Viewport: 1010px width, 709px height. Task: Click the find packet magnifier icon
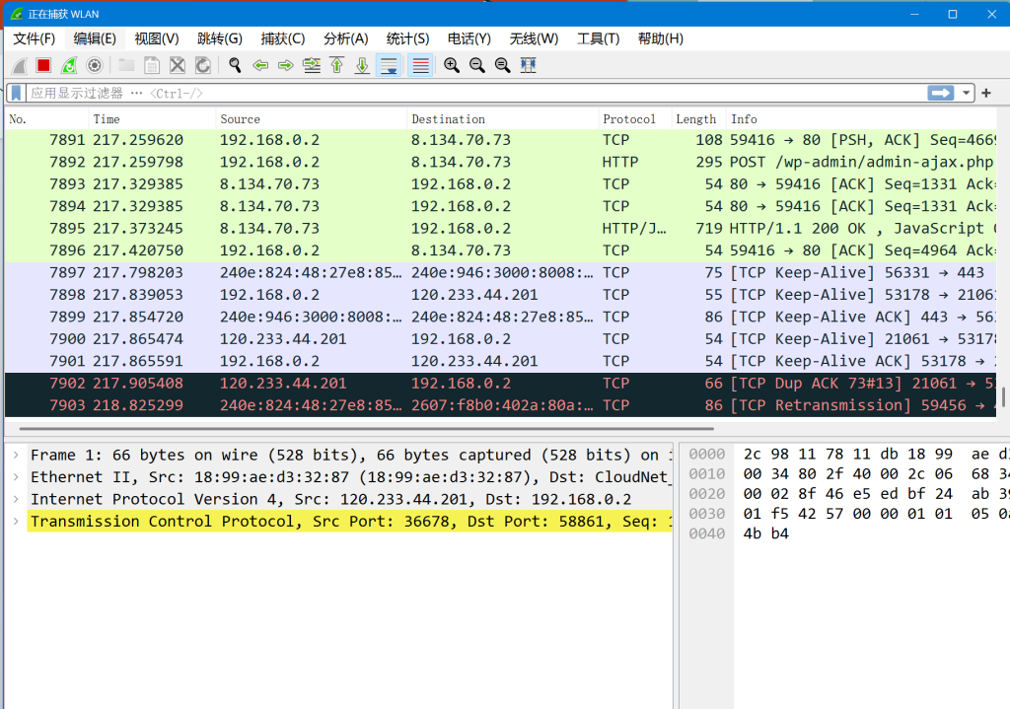tap(235, 65)
